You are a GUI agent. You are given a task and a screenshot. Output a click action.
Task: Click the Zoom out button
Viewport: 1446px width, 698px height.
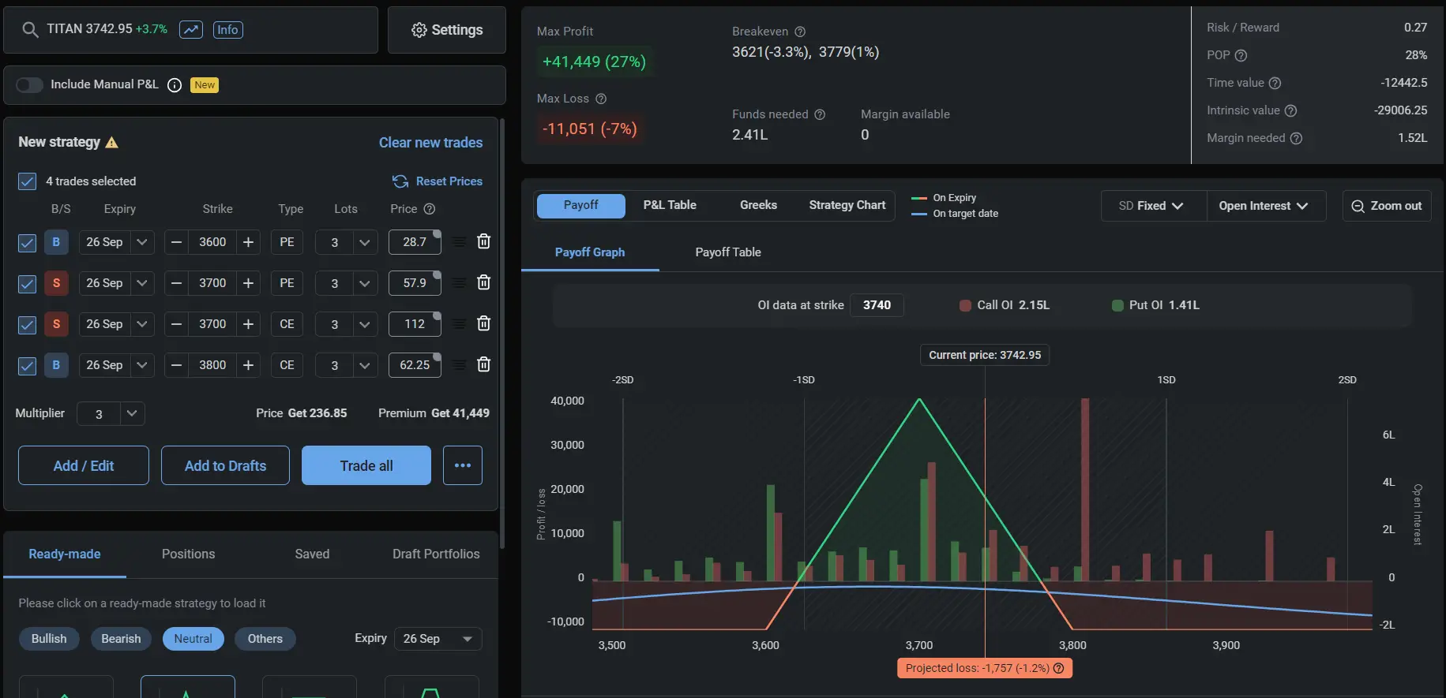[x=1387, y=206]
